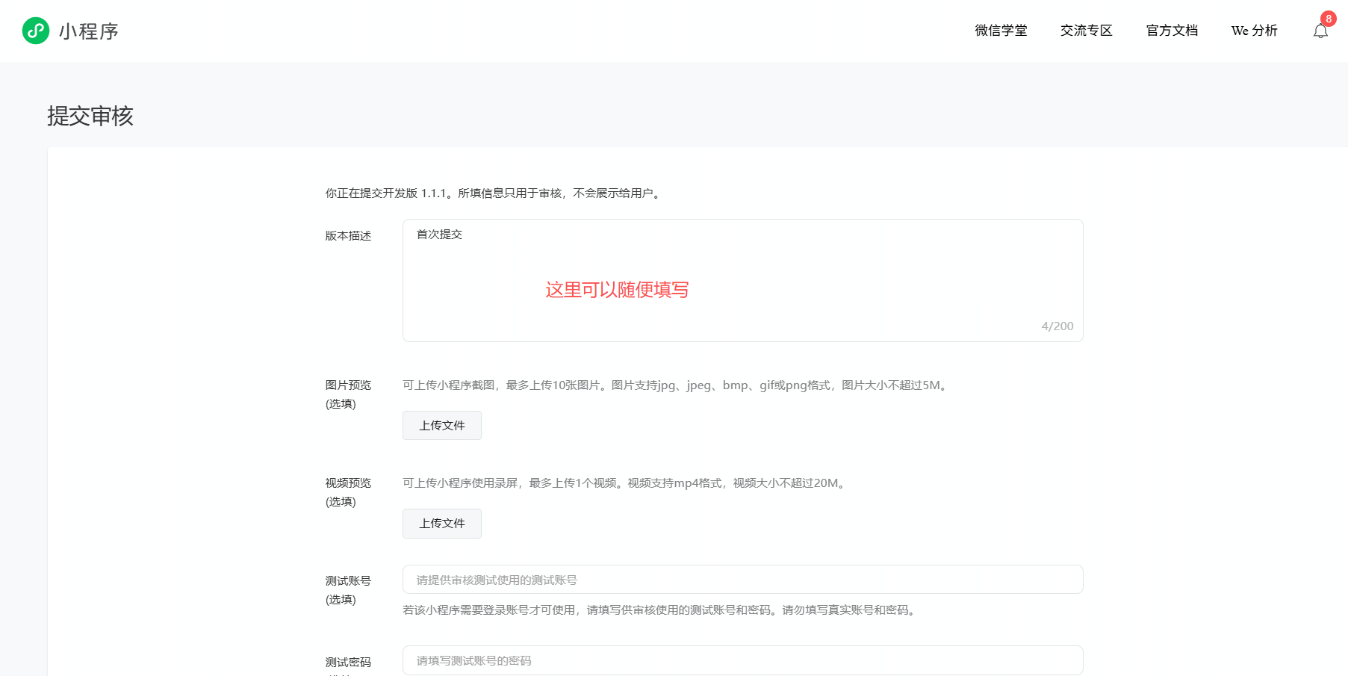Viewport: 1348px width, 676px height.
Task: Open the notification bell with 8 alerts
Action: click(x=1320, y=31)
